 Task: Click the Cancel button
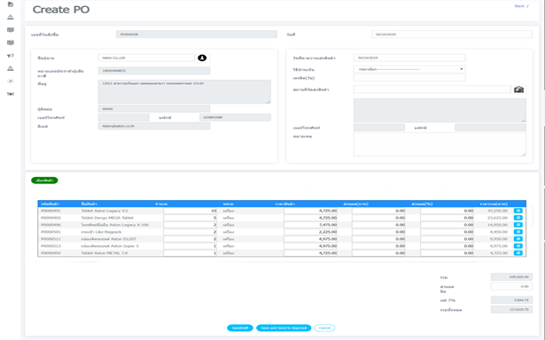(x=324, y=328)
